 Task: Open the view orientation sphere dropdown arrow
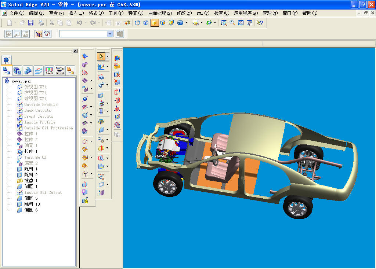[186, 23]
